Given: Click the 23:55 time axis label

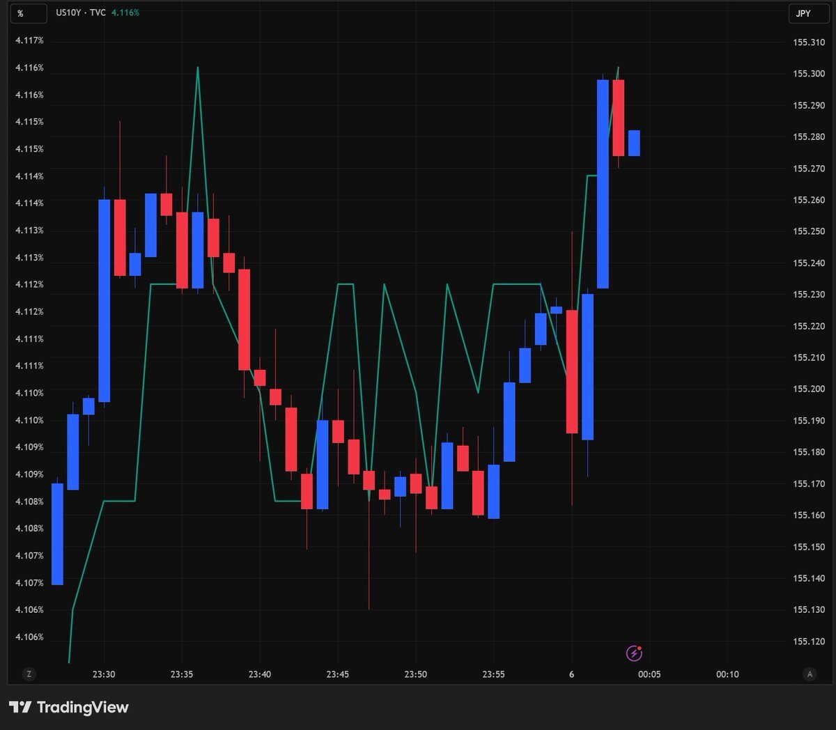Looking at the screenshot, I should point(493,674).
